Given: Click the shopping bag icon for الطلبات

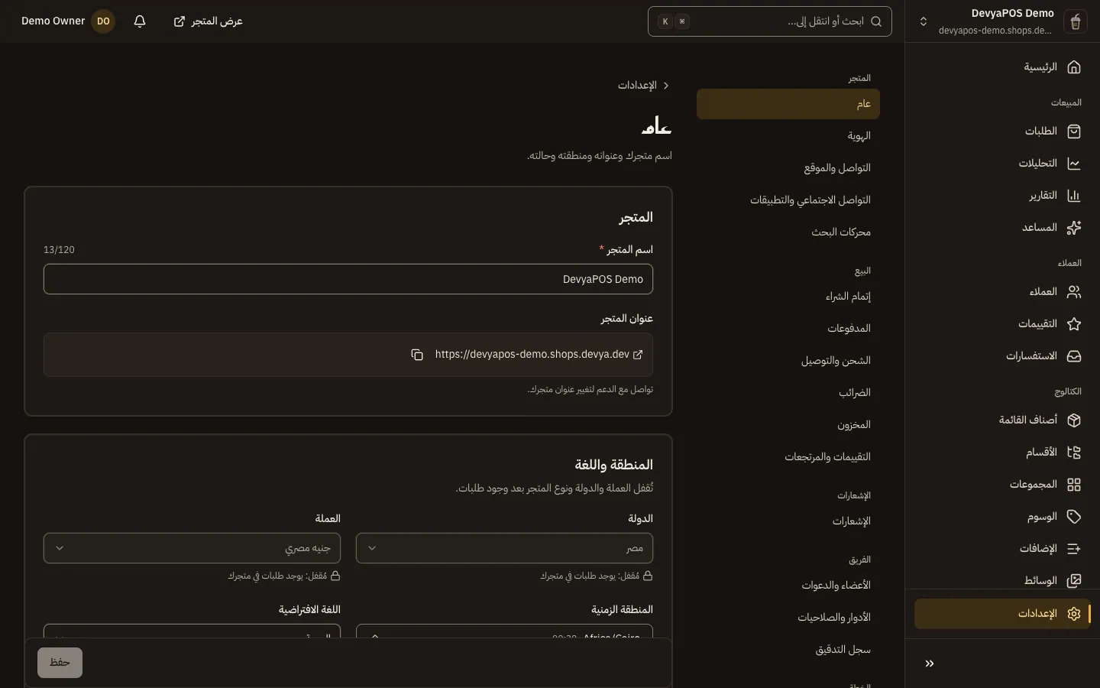Looking at the screenshot, I should tap(1074, 131).
